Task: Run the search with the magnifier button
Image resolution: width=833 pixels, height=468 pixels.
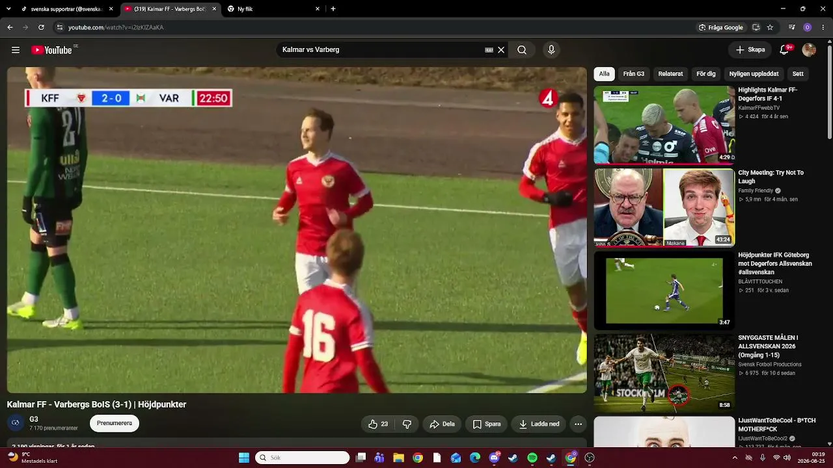Action: (x=522, y=50)
